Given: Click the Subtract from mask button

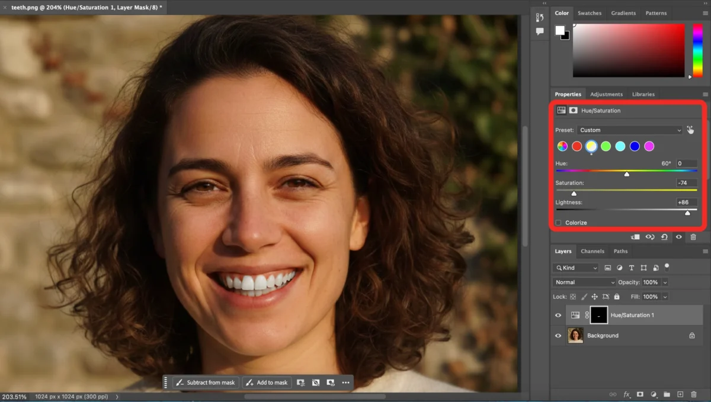Looking at the screenshot, I should tap(206, 382).
